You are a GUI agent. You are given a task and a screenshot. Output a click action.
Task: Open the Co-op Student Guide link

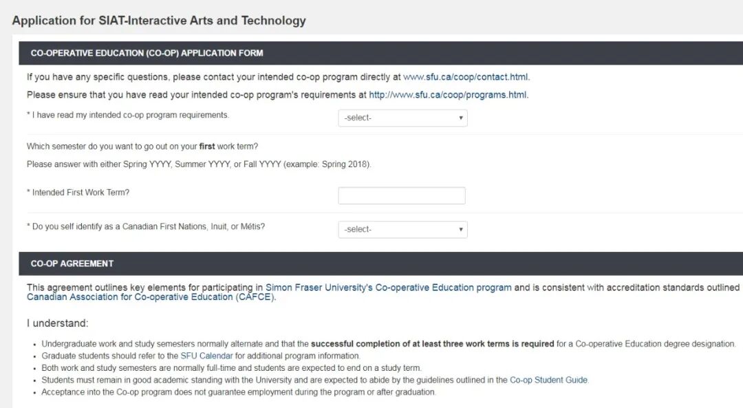(x=548, y=380)
